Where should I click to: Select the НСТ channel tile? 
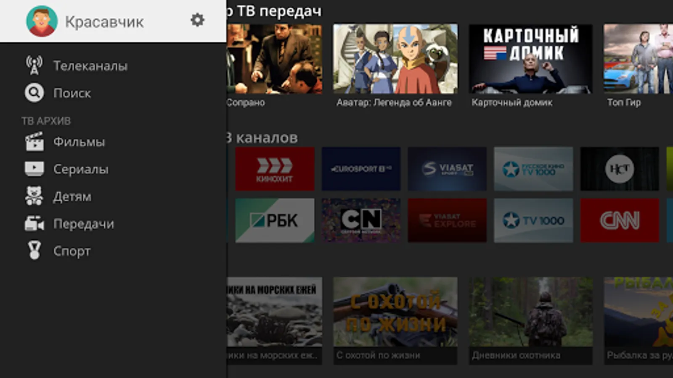(620, 169)
